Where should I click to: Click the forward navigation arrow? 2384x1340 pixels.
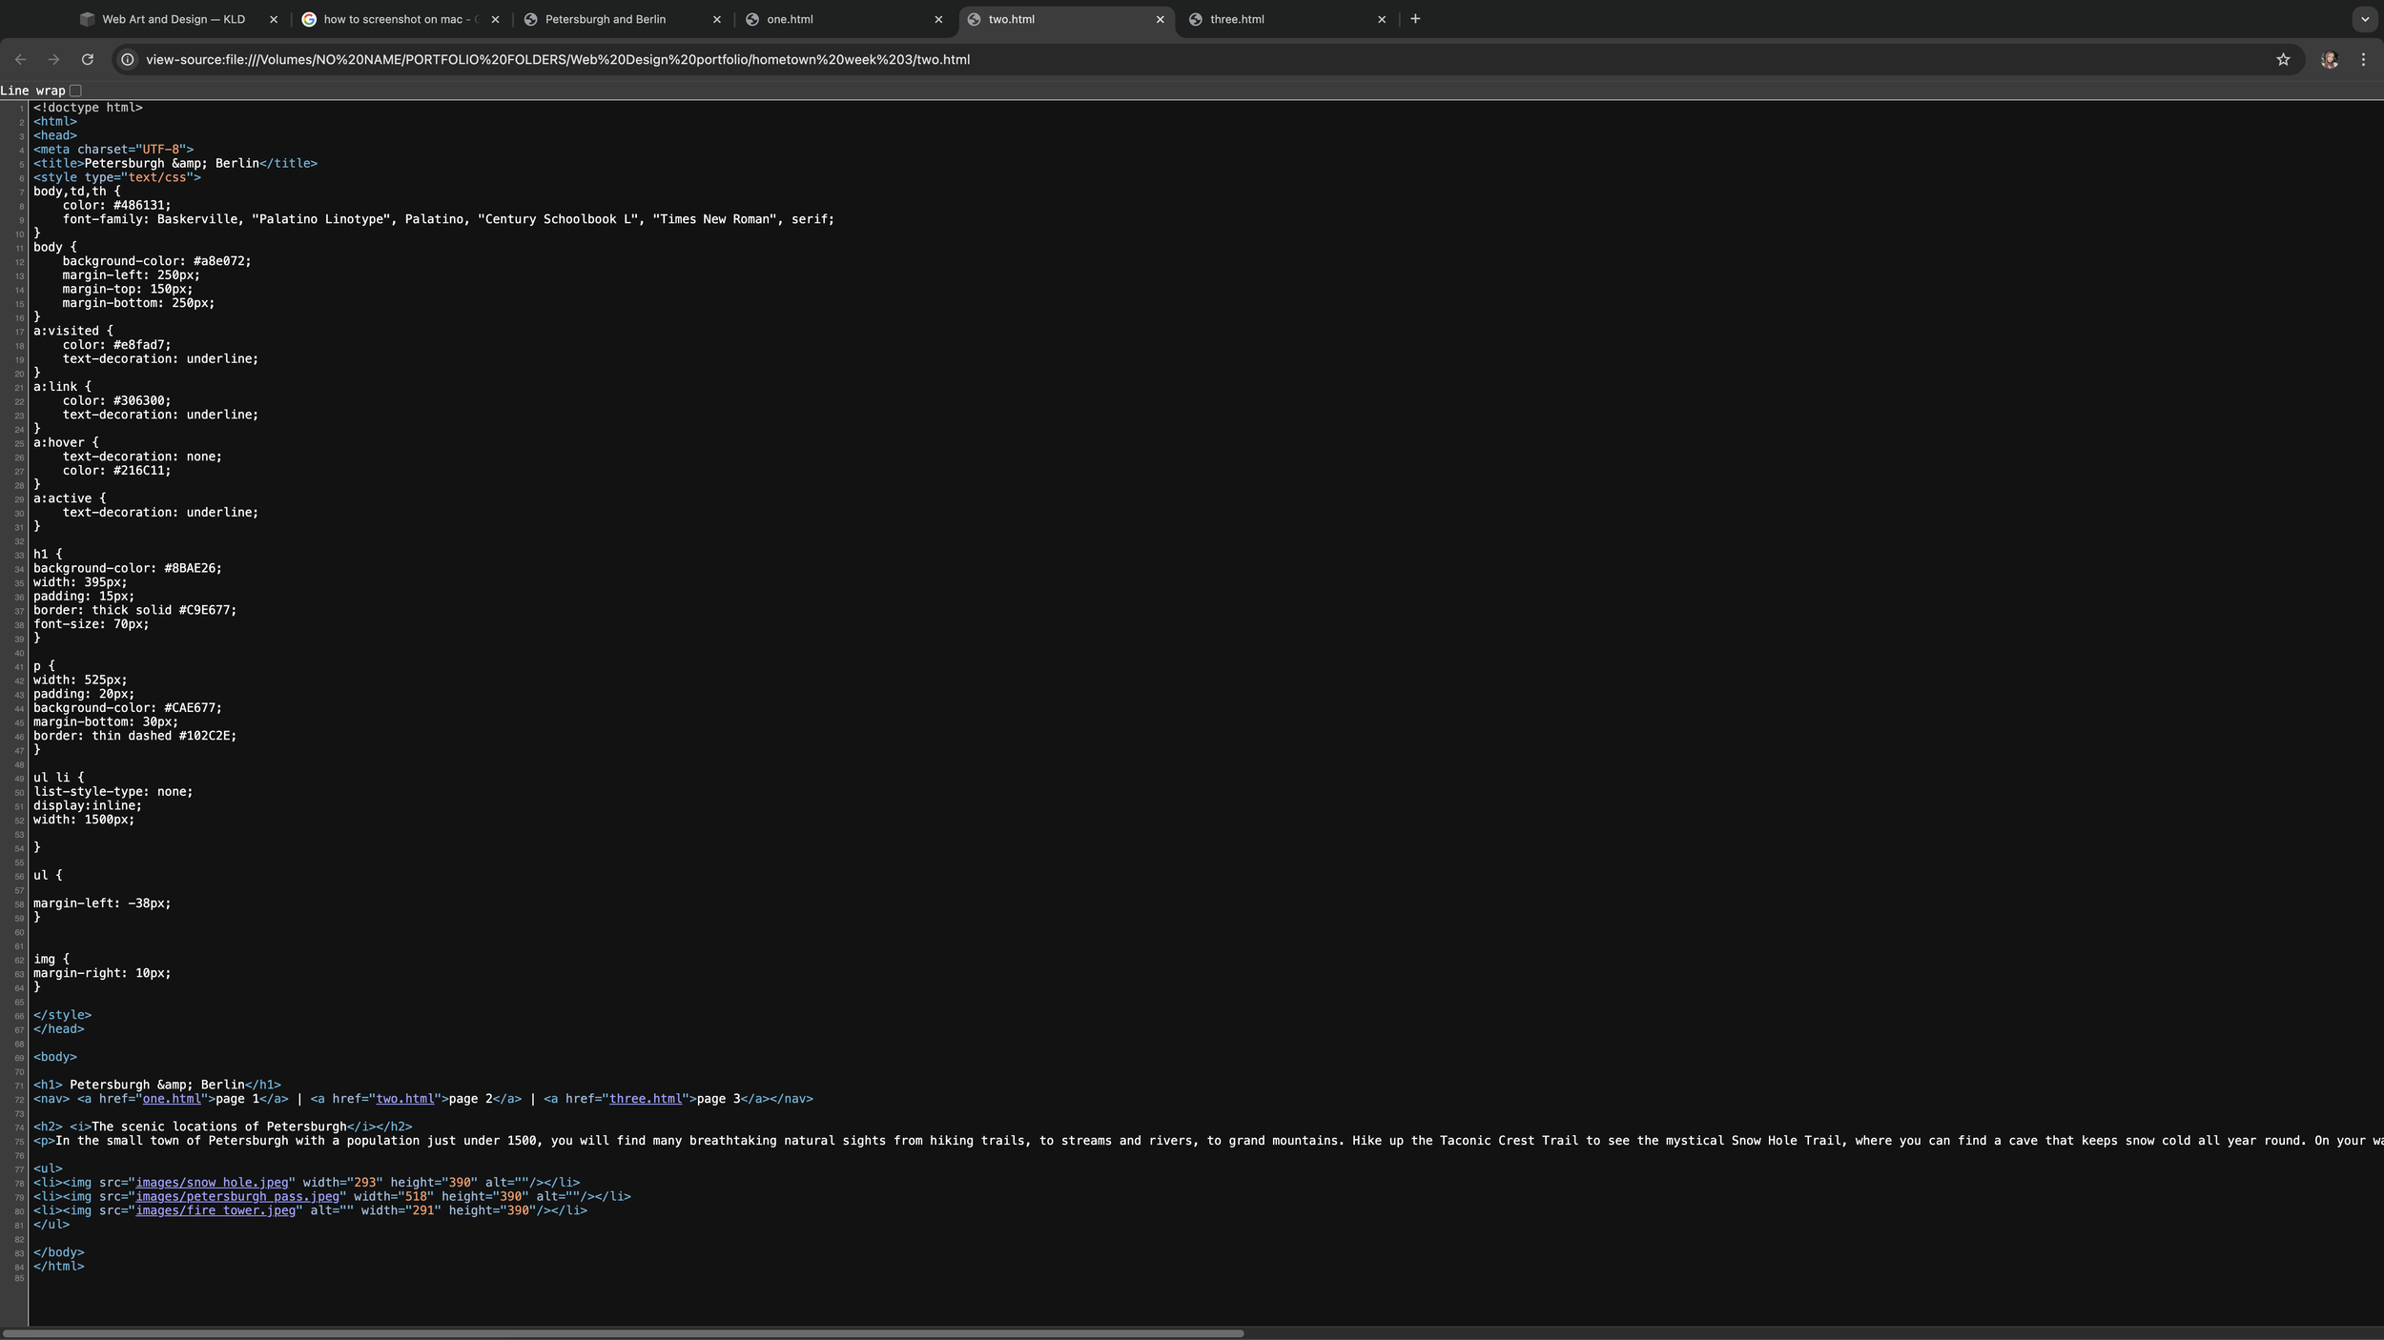click(x=54, y=59)
